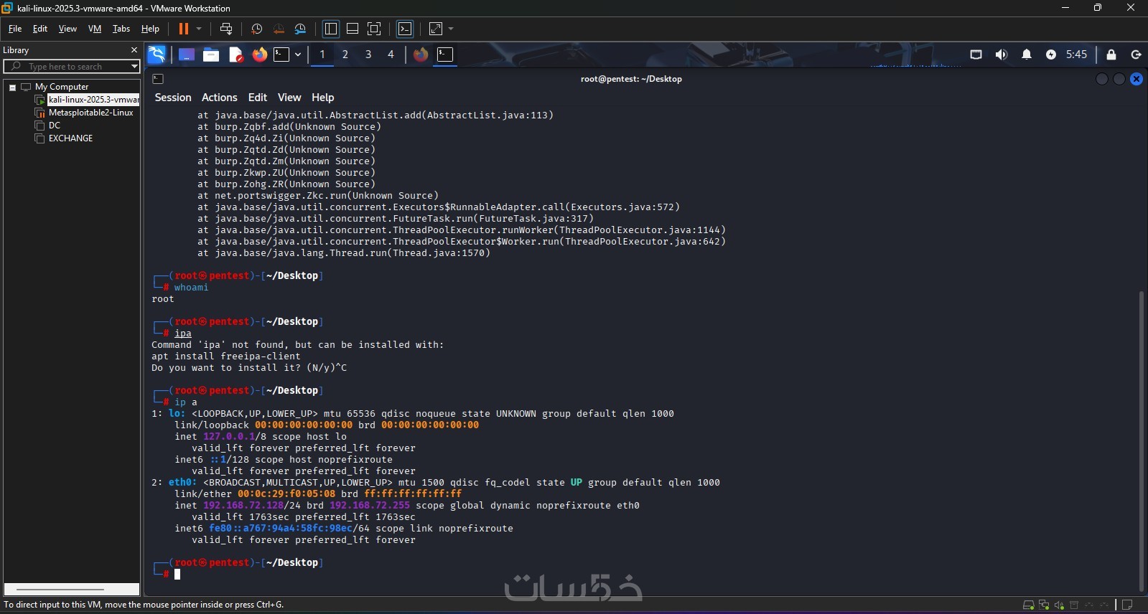Collapse the My Computer tree node
The width and height of the screenshot is (1148, 614).
tap(12, 87)
